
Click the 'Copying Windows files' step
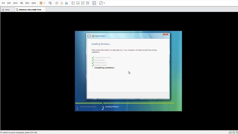point(103,58)
